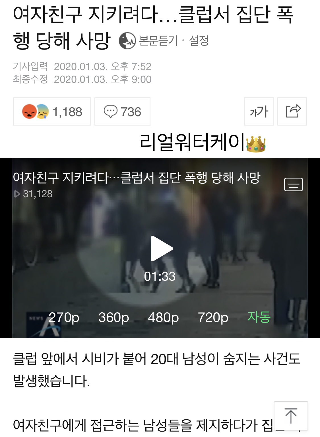This screenshot has height=437, width=320.
Task: Tap the share icon
Action: coord(292,112)
